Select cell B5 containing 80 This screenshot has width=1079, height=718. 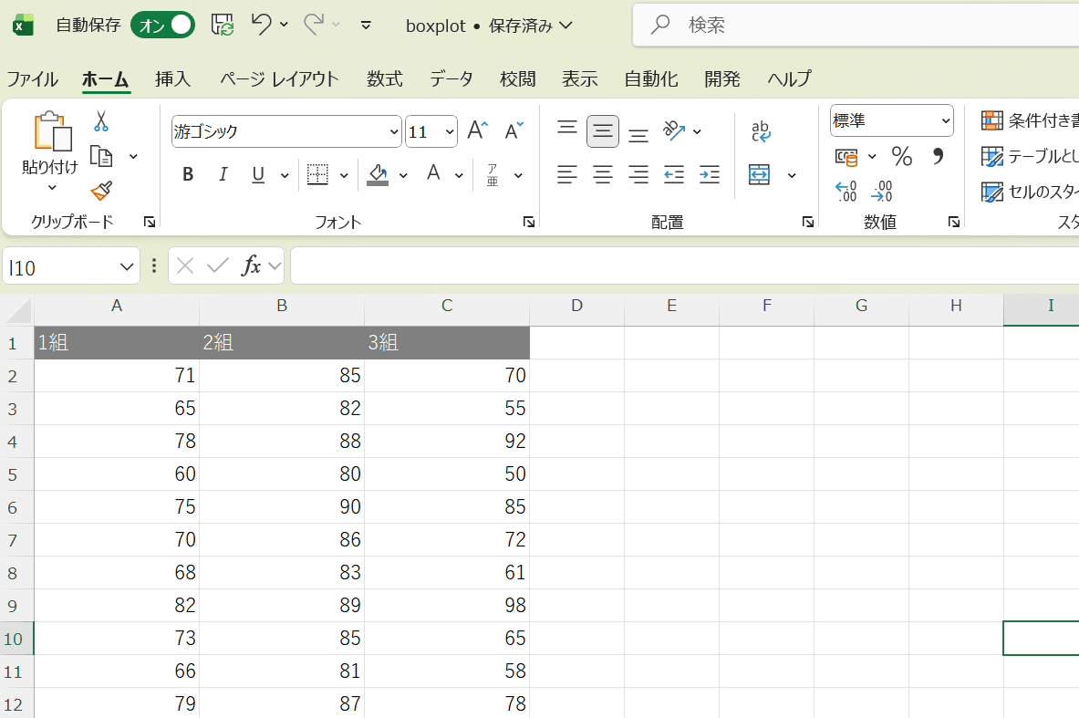click(281, 473)
